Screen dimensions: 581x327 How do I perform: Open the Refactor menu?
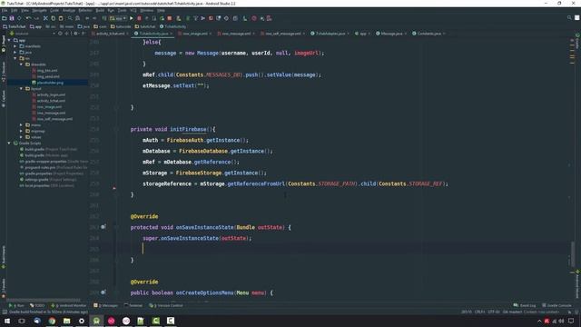85,10
